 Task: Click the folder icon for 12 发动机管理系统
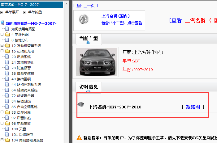[x=7, y=45]
